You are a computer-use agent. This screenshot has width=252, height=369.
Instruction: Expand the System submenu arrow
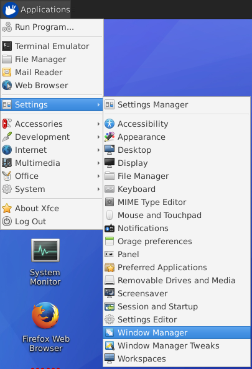(98, 189)
